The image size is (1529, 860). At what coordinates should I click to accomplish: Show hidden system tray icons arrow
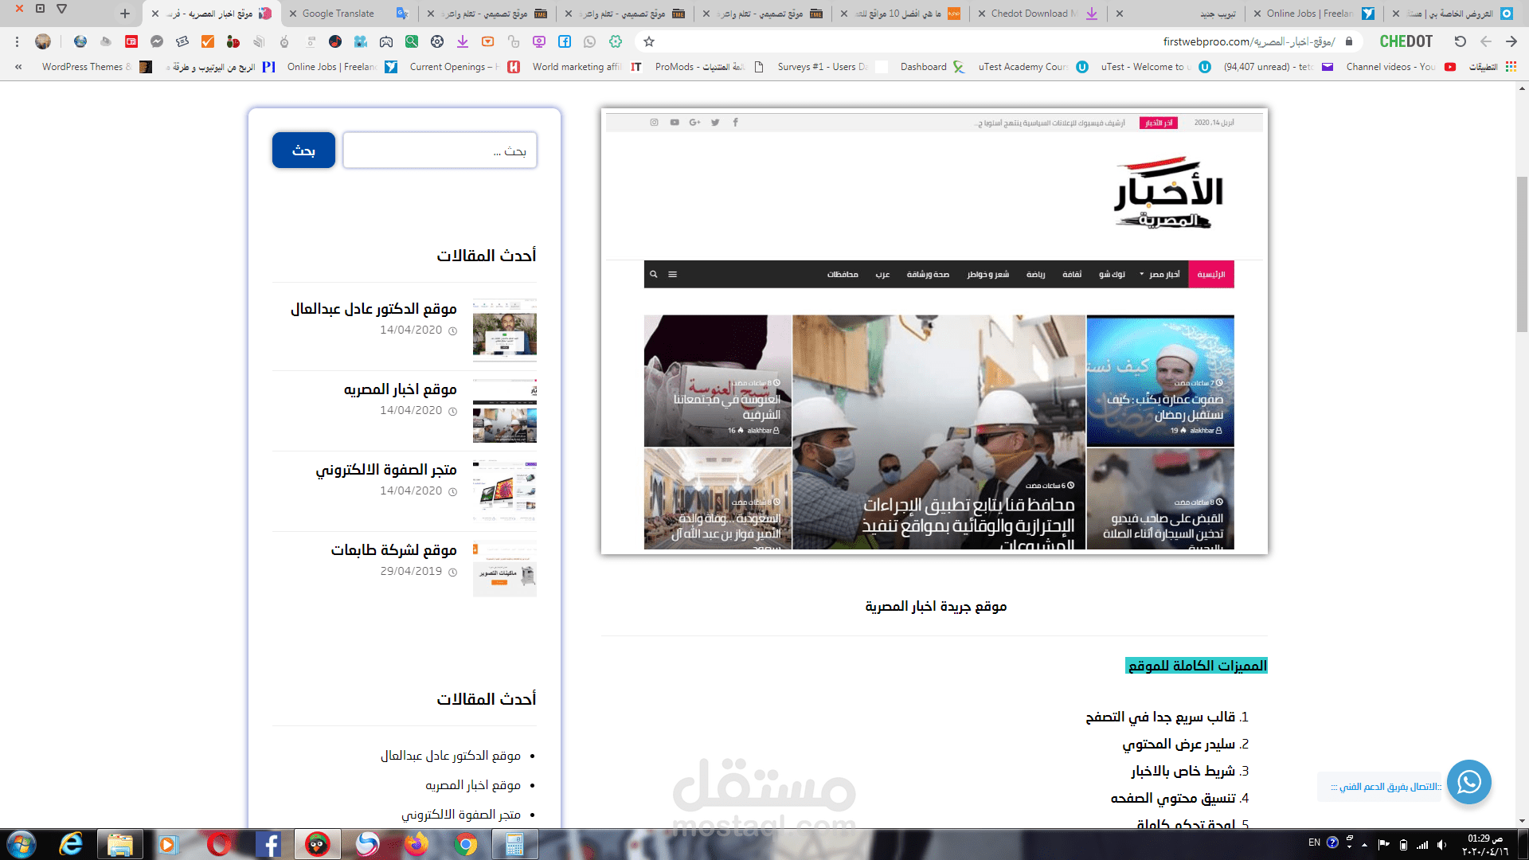pyautogui.click(x=1365, y=844)
